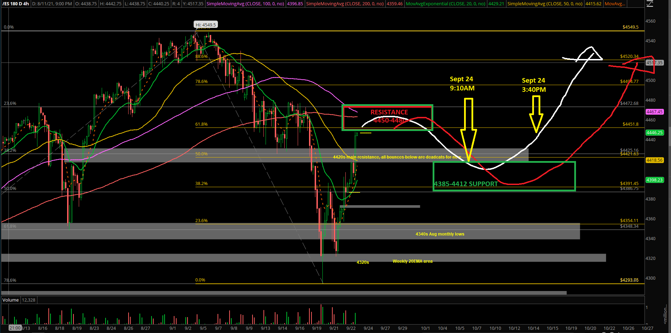Screen dimensions: 671x333
Task: Select the Hi: 4549.5 price bubble
Action: point(206,25)
